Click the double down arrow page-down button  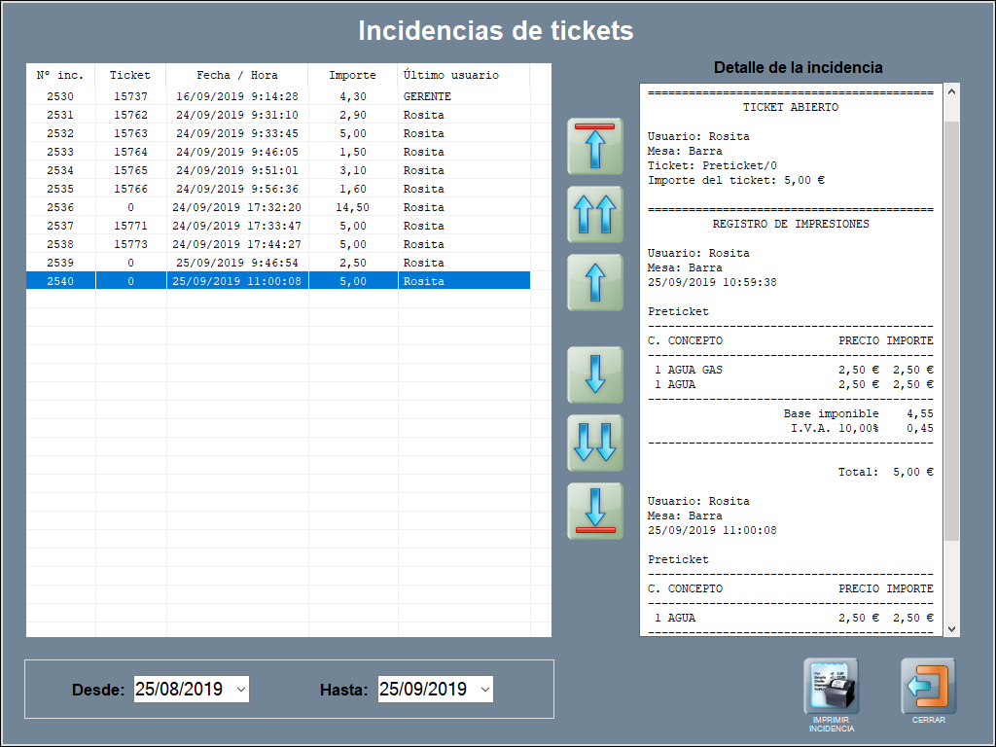click(595, 443)
